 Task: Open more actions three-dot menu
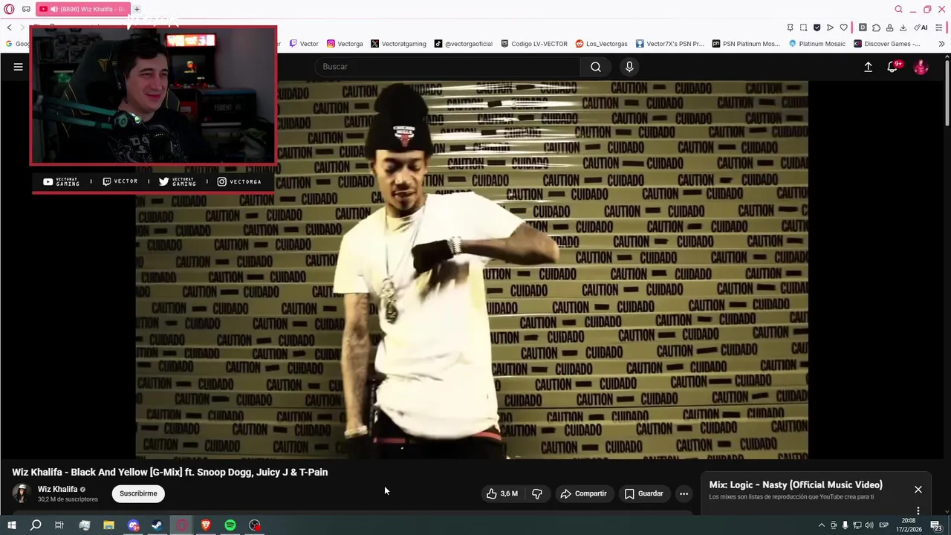coord(684,493)
